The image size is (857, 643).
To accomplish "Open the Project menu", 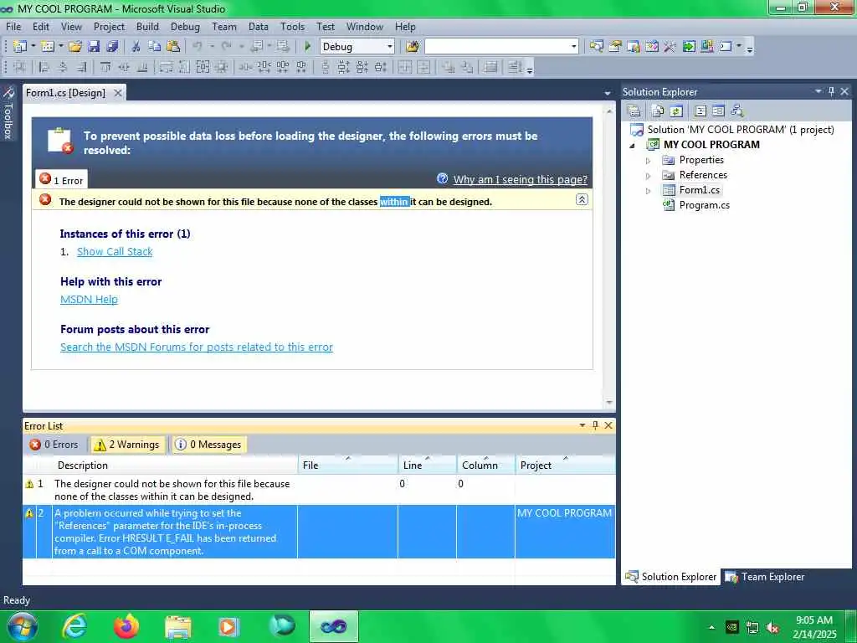I will (x=110, y=26).
